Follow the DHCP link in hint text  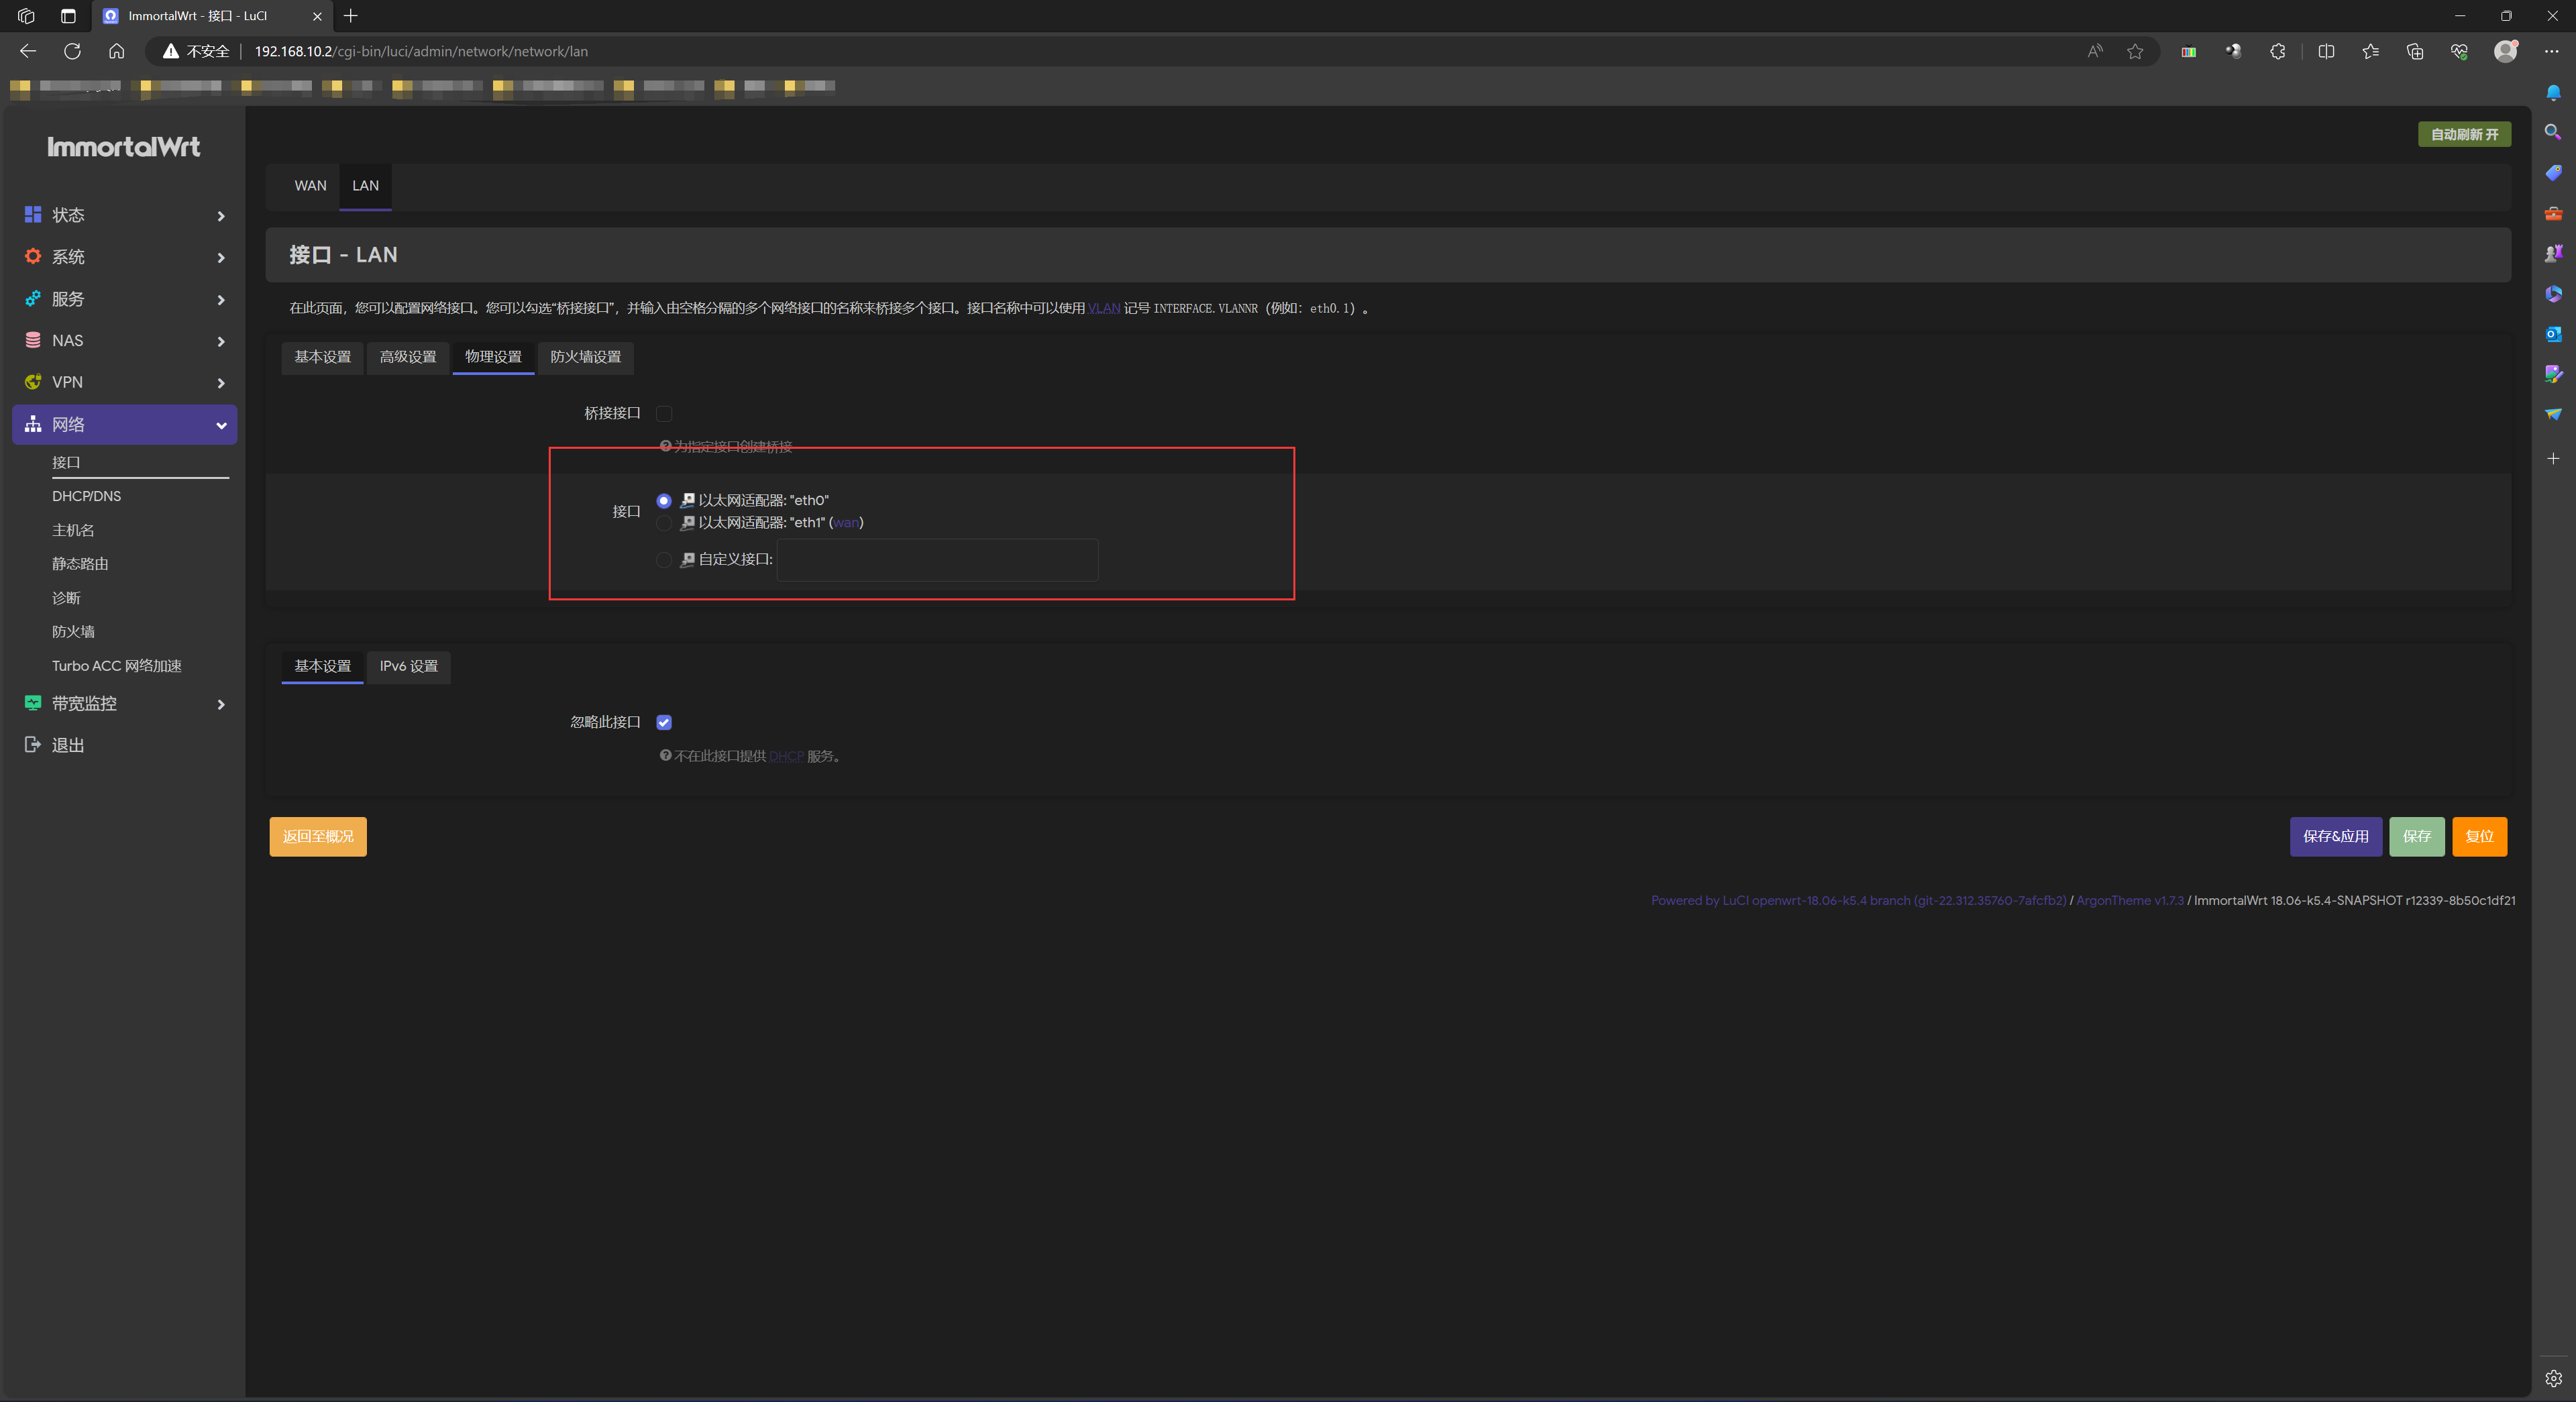coord(786,756)
